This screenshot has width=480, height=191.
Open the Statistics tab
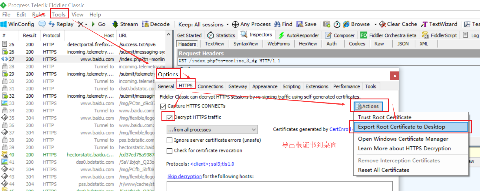221,35
